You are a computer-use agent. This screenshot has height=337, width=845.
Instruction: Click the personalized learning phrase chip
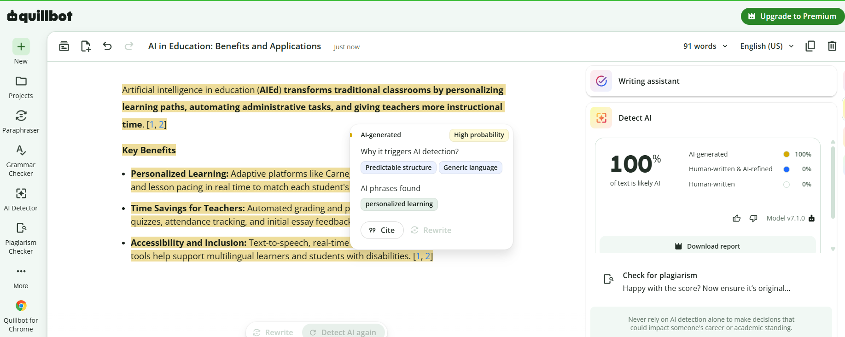tap(399, 204)
